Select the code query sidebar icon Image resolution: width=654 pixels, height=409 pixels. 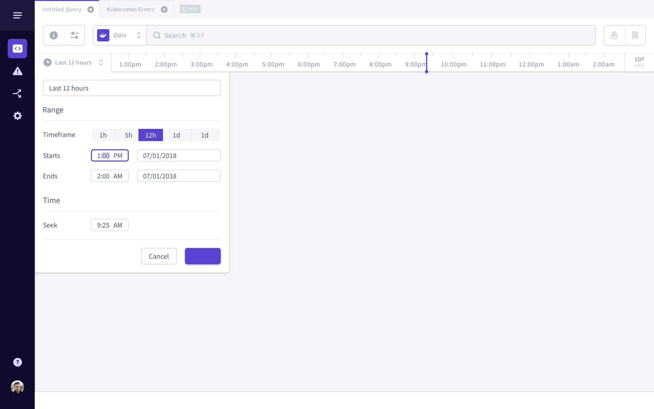pyautogui.click(x=18, y=49)
